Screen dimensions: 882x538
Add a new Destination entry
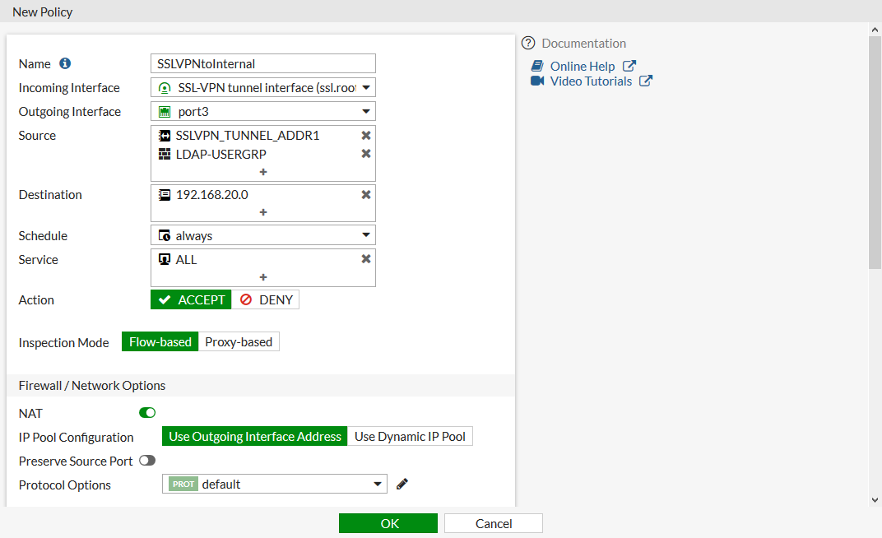(x=263, y=212)
